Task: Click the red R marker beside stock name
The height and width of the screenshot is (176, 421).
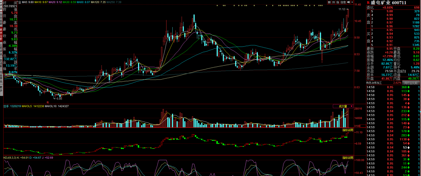Action: tap(368, 3)
